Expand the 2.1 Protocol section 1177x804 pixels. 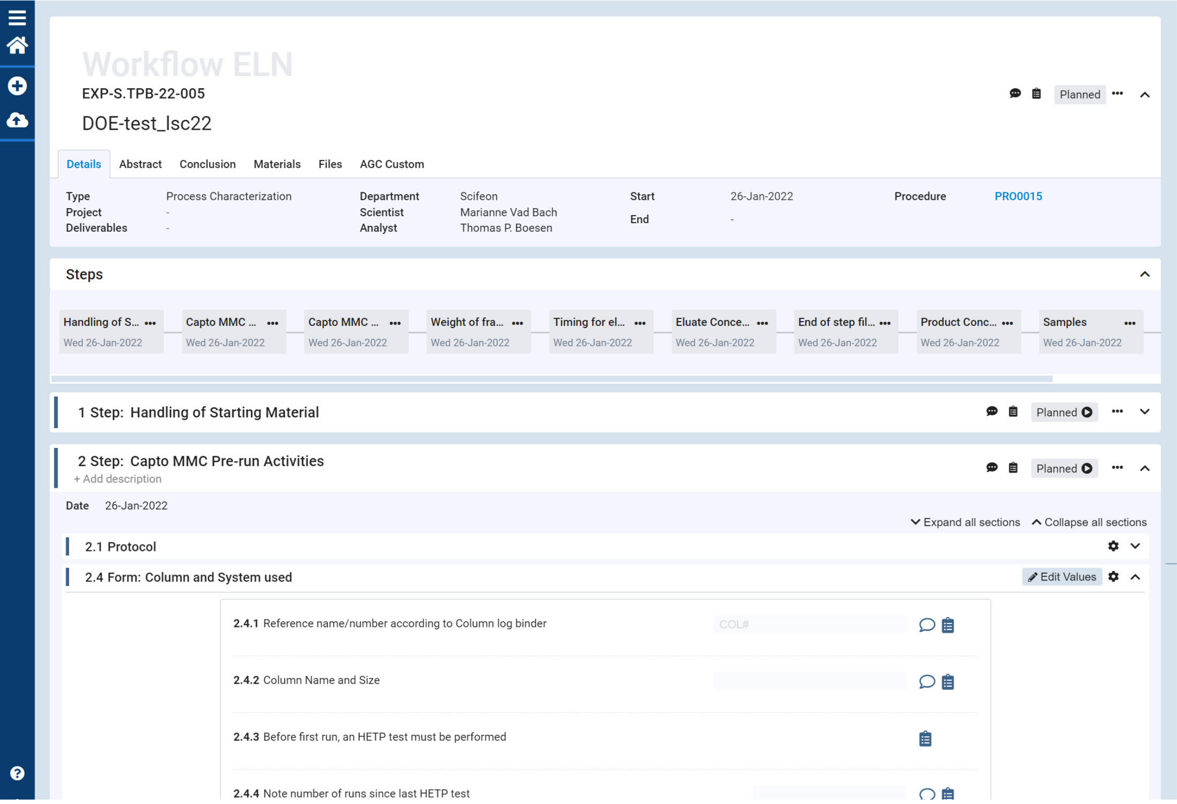[x=1135, y=547]
